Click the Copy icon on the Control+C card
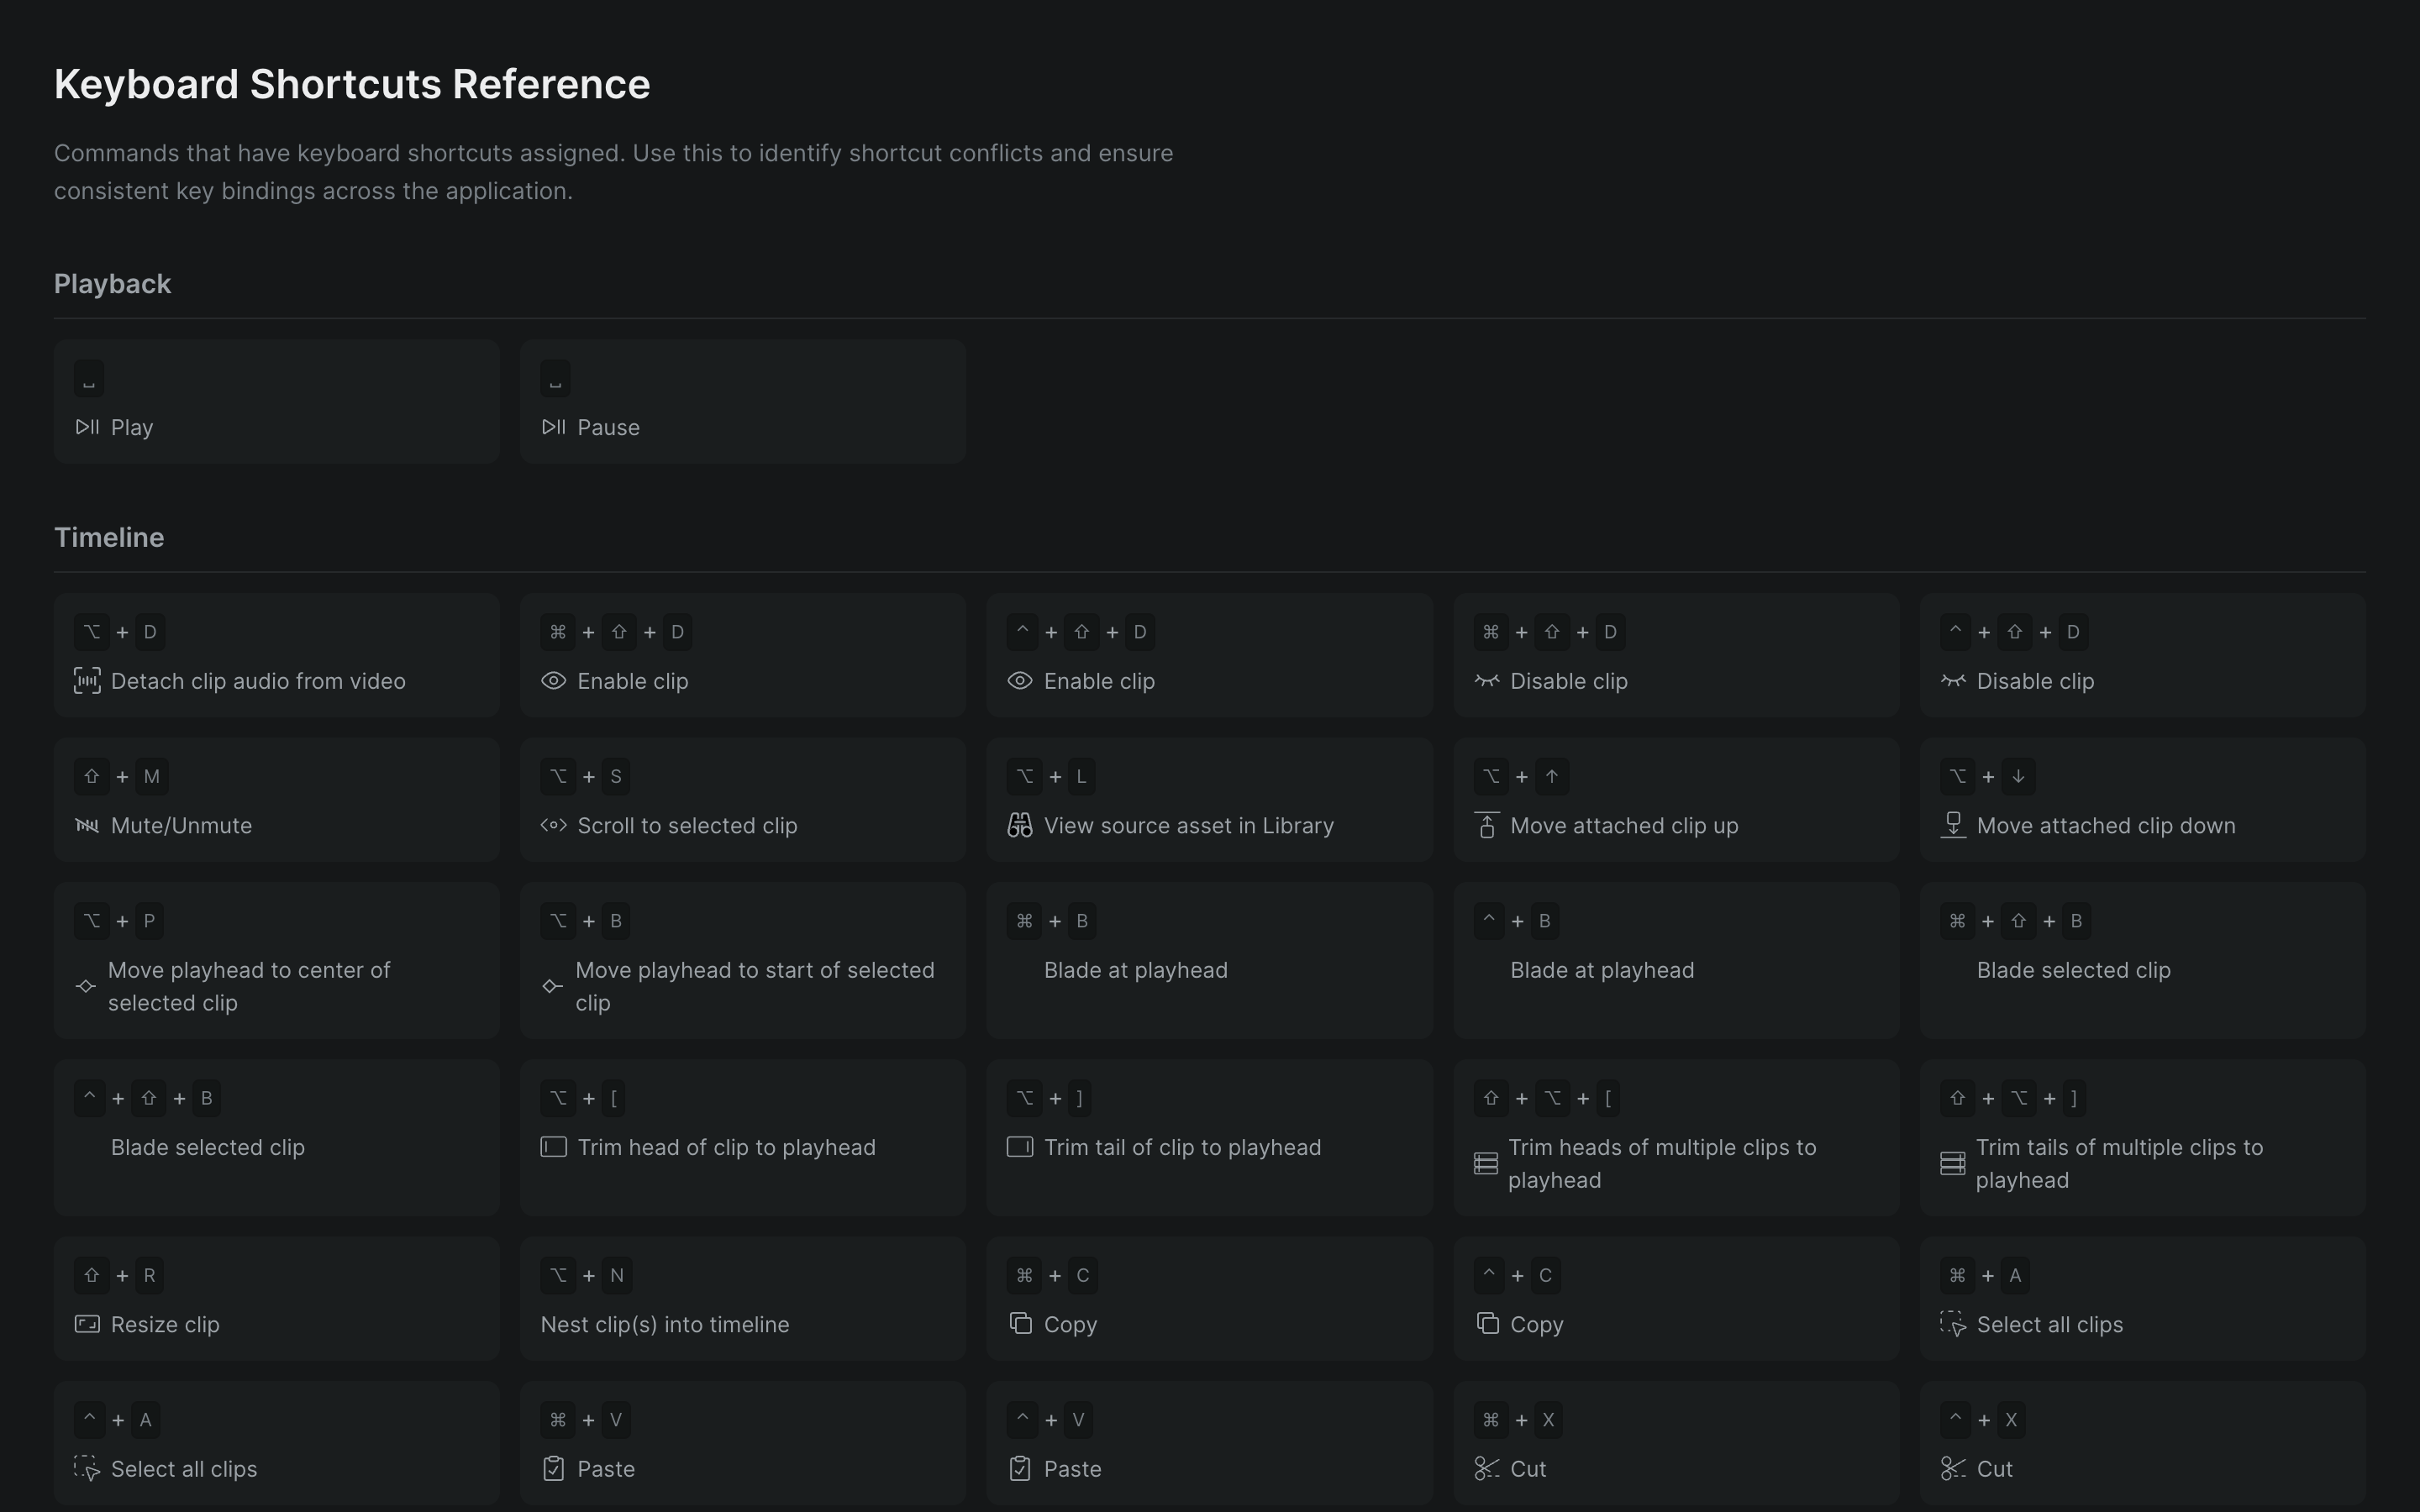 pos(1487,1323)
